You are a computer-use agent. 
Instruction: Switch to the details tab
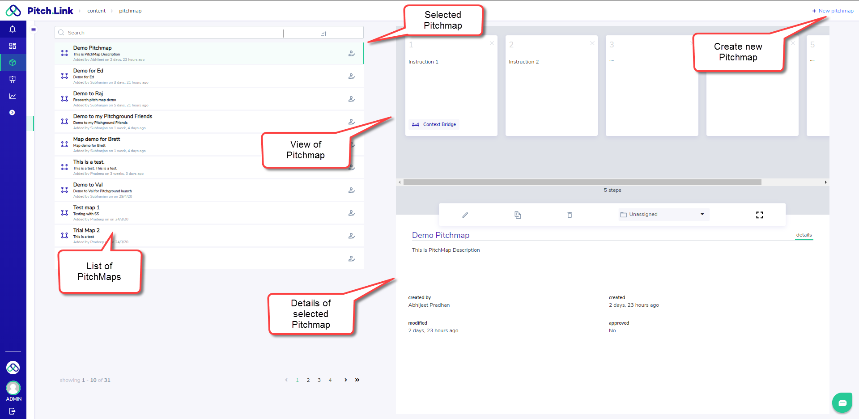pyautogui.click(x=804, y=235)
